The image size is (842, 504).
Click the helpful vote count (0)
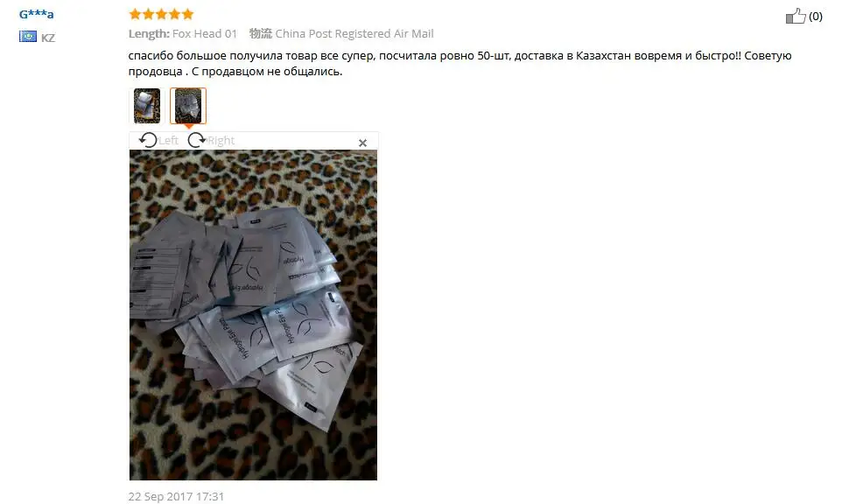pos(815,16)
